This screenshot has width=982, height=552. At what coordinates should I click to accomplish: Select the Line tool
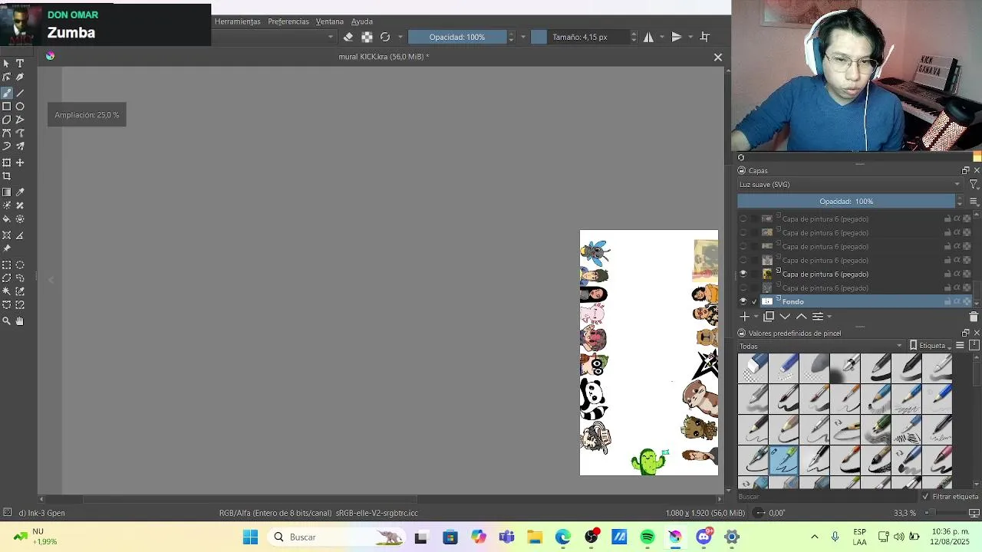[x=20, y=93]
